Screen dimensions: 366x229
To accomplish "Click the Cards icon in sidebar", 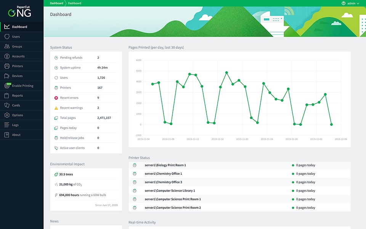I will [6, 105].
